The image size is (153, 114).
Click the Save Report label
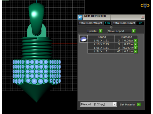coord(116,31)
